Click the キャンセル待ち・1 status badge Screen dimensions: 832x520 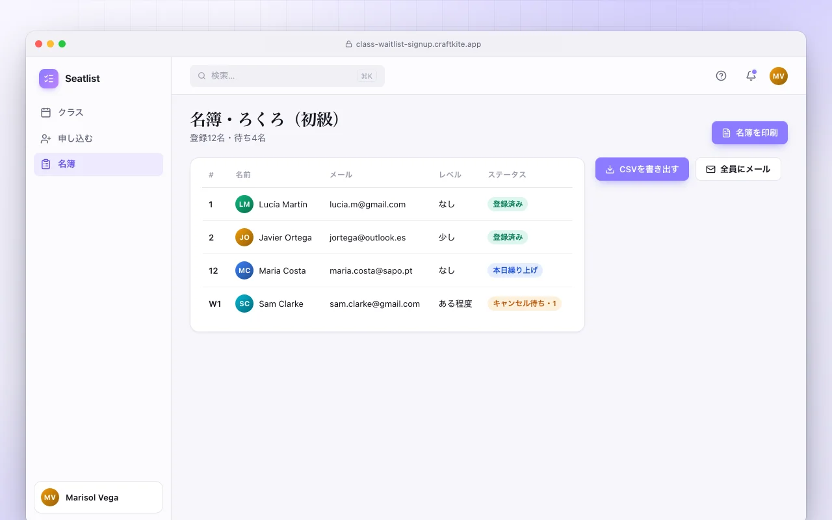point(525,304)
